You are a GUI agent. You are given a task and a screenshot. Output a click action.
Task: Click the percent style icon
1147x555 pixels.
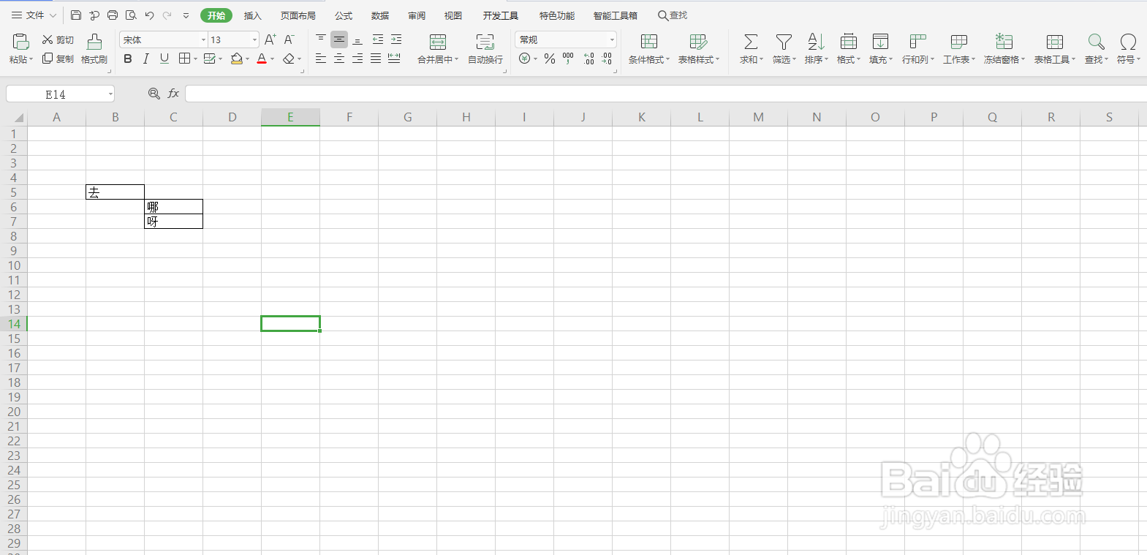(x=550, y=58)
